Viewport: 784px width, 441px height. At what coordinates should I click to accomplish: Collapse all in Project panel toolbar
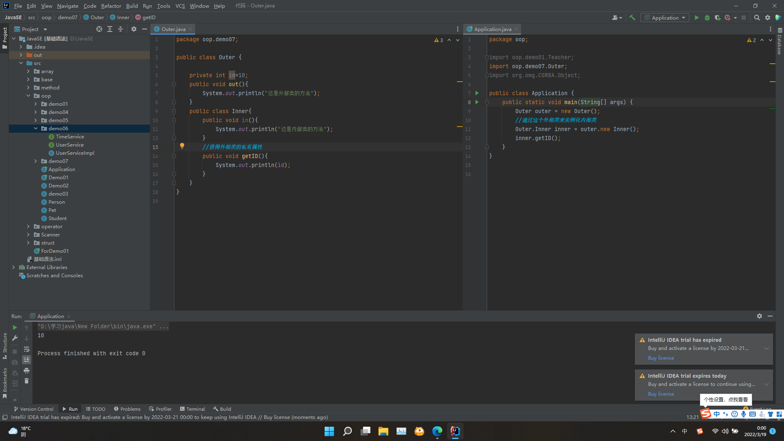(x=120, y=29)
